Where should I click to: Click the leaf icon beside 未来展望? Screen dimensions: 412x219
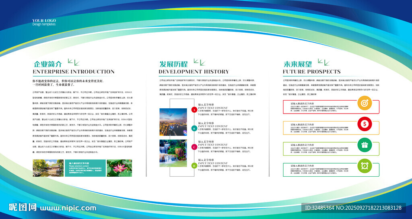tap(323, 62)
